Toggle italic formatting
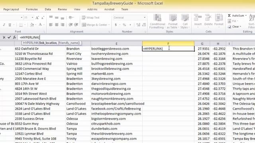Image resolution: width=255 pixels, height=143 pixels. coord(4,25)
